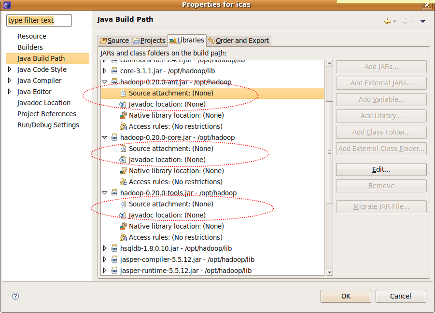Click the Add External JARs... button
This screenshot has width=435, height=313.
point(381,83)
